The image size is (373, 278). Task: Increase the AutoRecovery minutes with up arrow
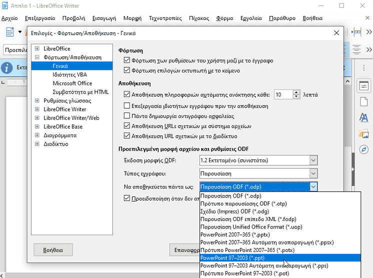(296, 92)
